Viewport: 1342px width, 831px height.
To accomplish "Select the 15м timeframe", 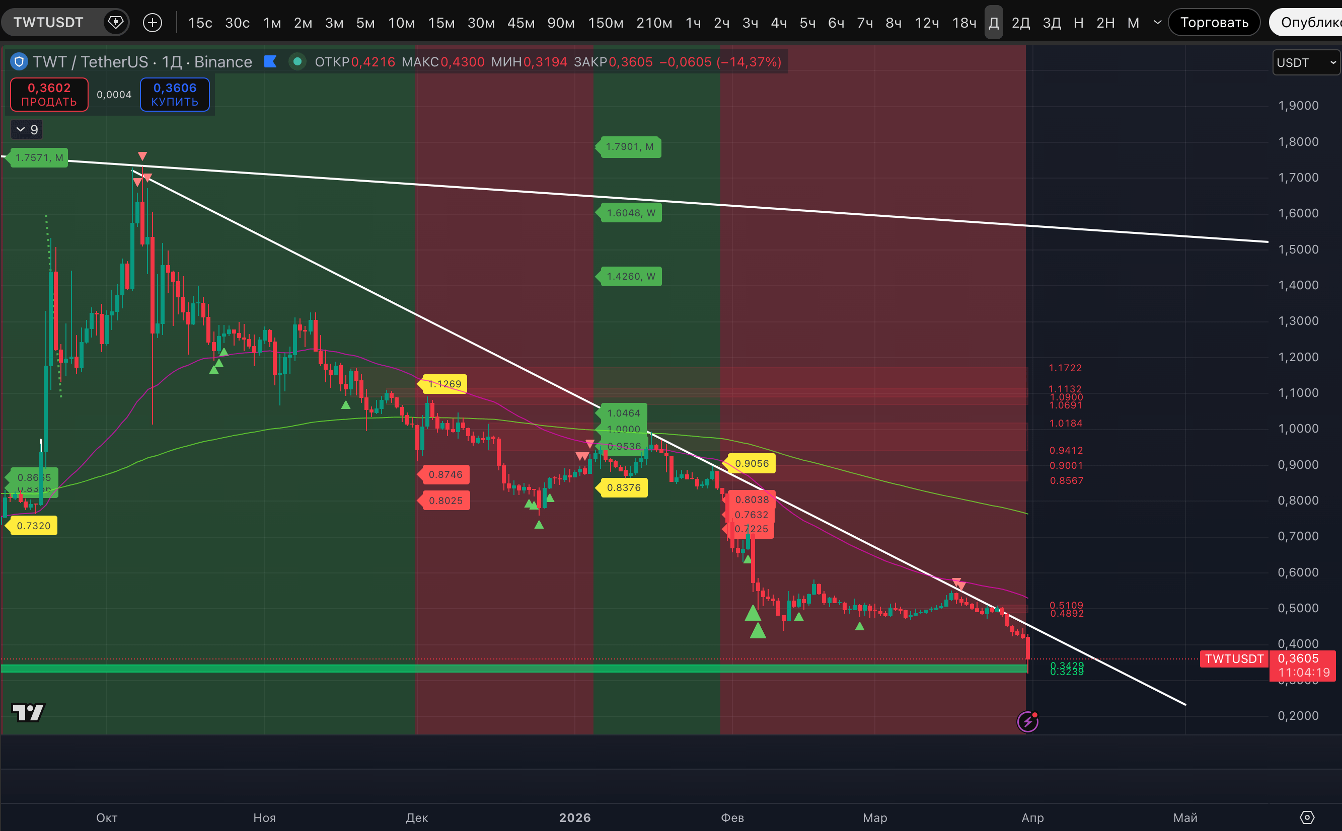I will click(441, 23).
